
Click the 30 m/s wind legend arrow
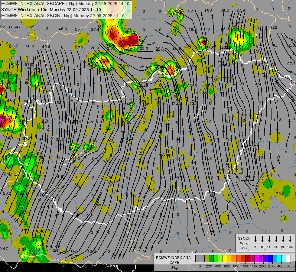click(276, 239)
